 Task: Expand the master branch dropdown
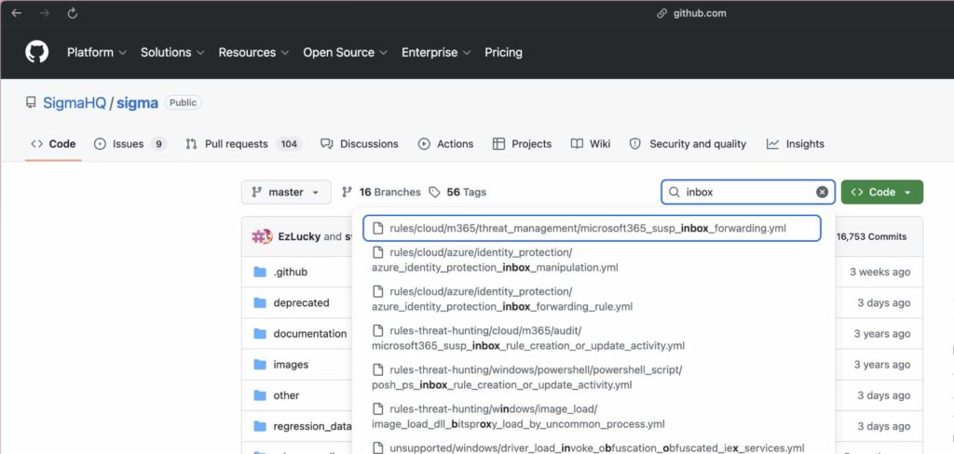tap(286, 193)
